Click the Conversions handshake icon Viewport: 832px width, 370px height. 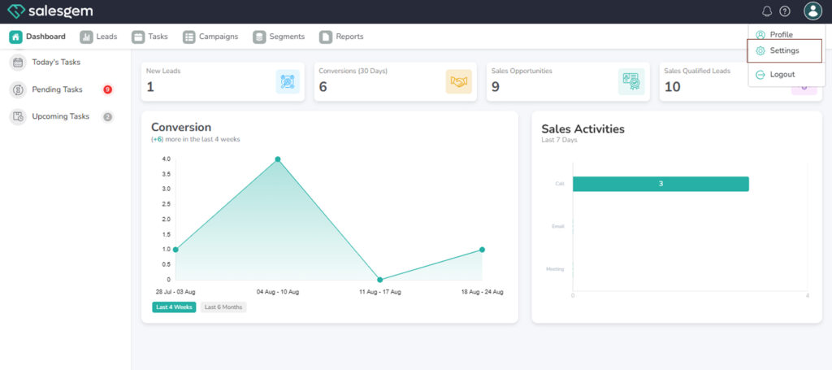coord(458,81)
